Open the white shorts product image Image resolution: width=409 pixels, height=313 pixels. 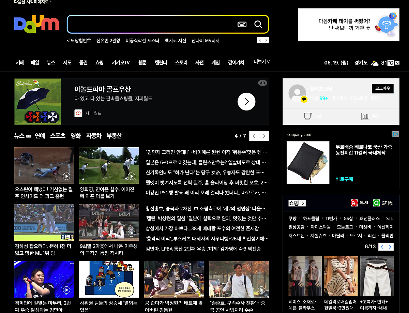point(377,276)
